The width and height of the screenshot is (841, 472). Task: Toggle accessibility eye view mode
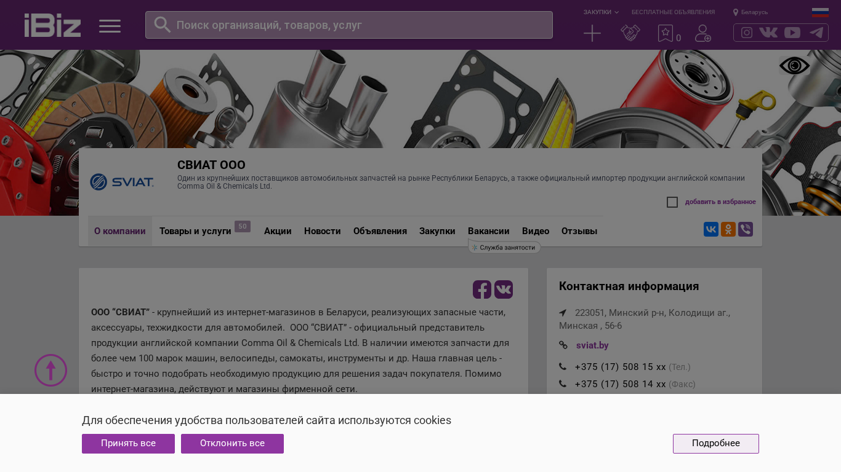(794, 66)
